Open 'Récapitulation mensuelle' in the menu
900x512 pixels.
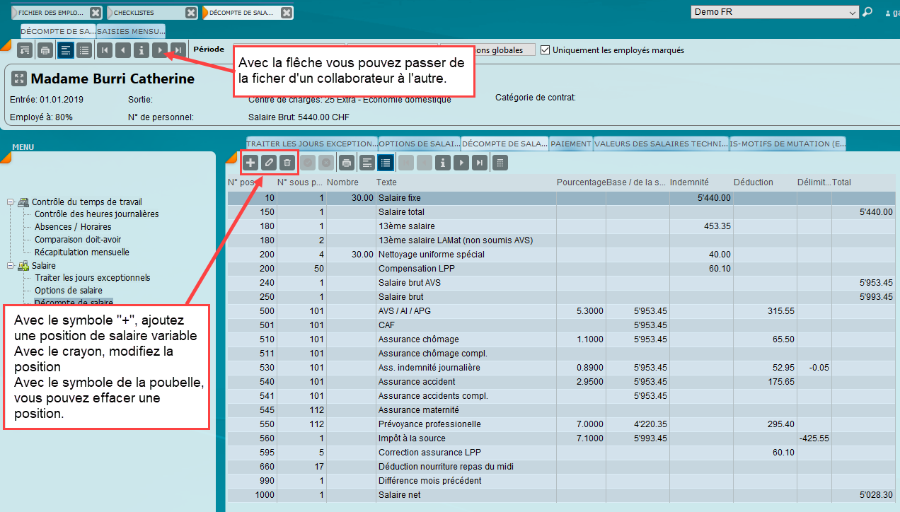(x=81, y=252)
